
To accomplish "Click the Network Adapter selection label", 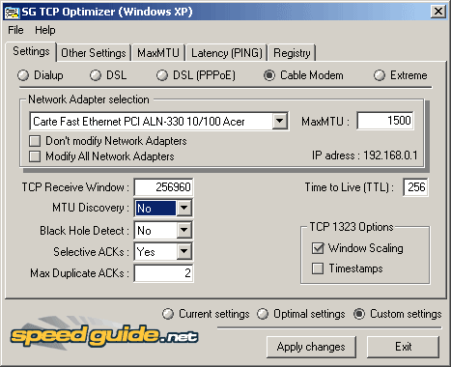I will pos(89,99).
